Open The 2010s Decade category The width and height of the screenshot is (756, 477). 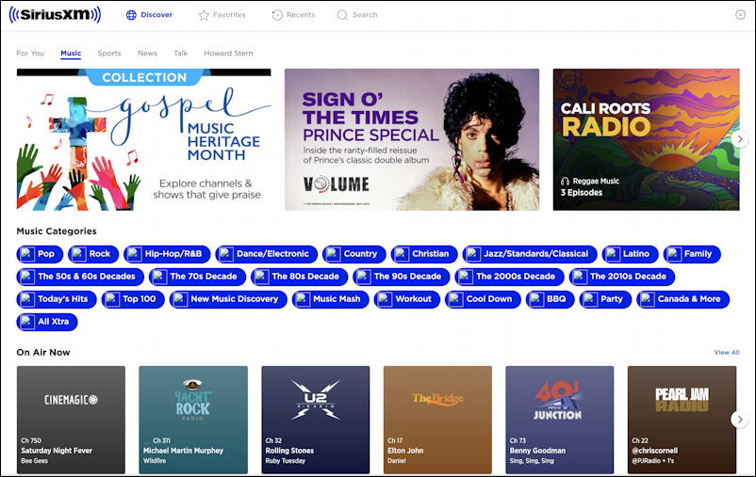coord(622,277)
